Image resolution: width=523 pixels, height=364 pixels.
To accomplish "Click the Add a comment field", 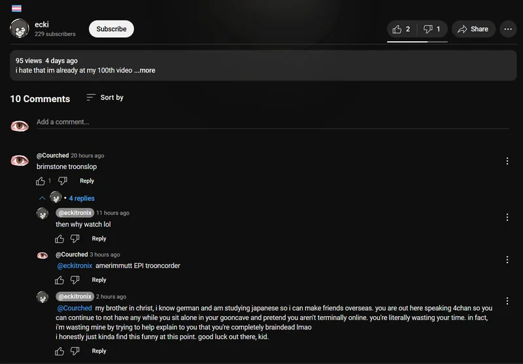I will click(x=261, y=122).
